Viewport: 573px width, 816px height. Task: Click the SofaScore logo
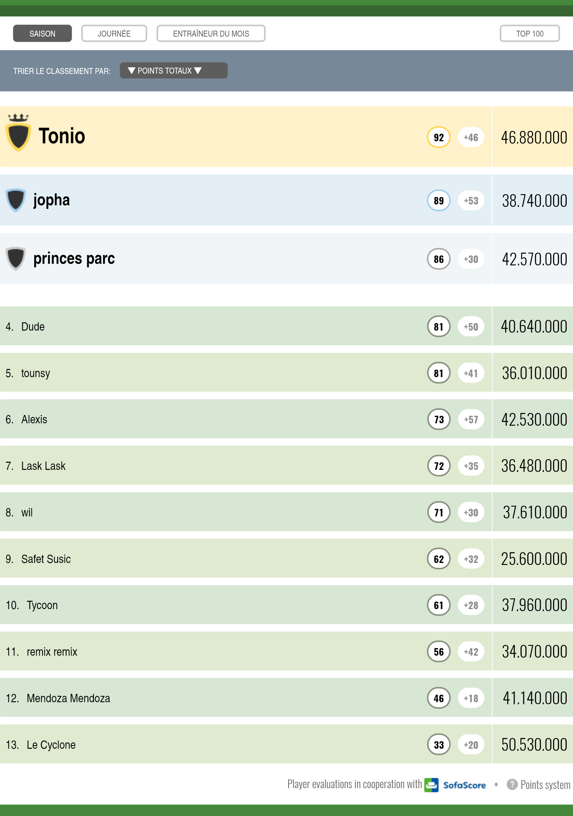click(x=455, y=785)
